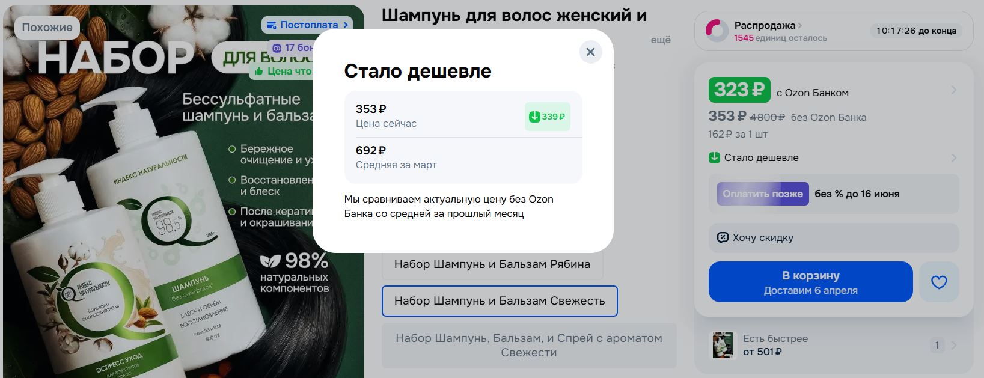Click the Постоплата badge on the image

(x=307, y=25)
